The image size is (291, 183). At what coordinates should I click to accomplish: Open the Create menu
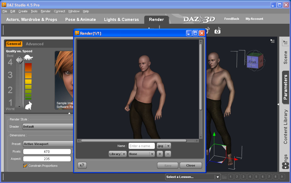pyautogui.click(x=23, y=11)
